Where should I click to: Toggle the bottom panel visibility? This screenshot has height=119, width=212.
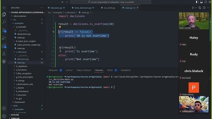(201, 2)
